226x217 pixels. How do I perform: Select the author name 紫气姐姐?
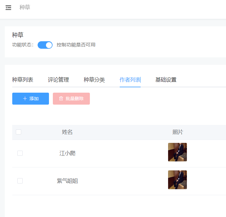67,181
